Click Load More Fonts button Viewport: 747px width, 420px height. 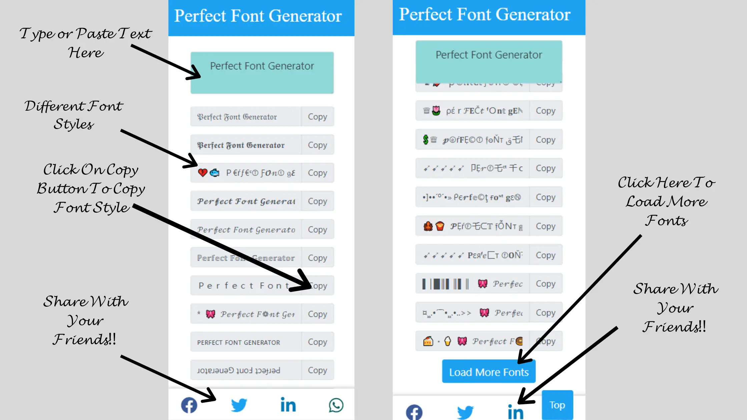coord(489,372)
